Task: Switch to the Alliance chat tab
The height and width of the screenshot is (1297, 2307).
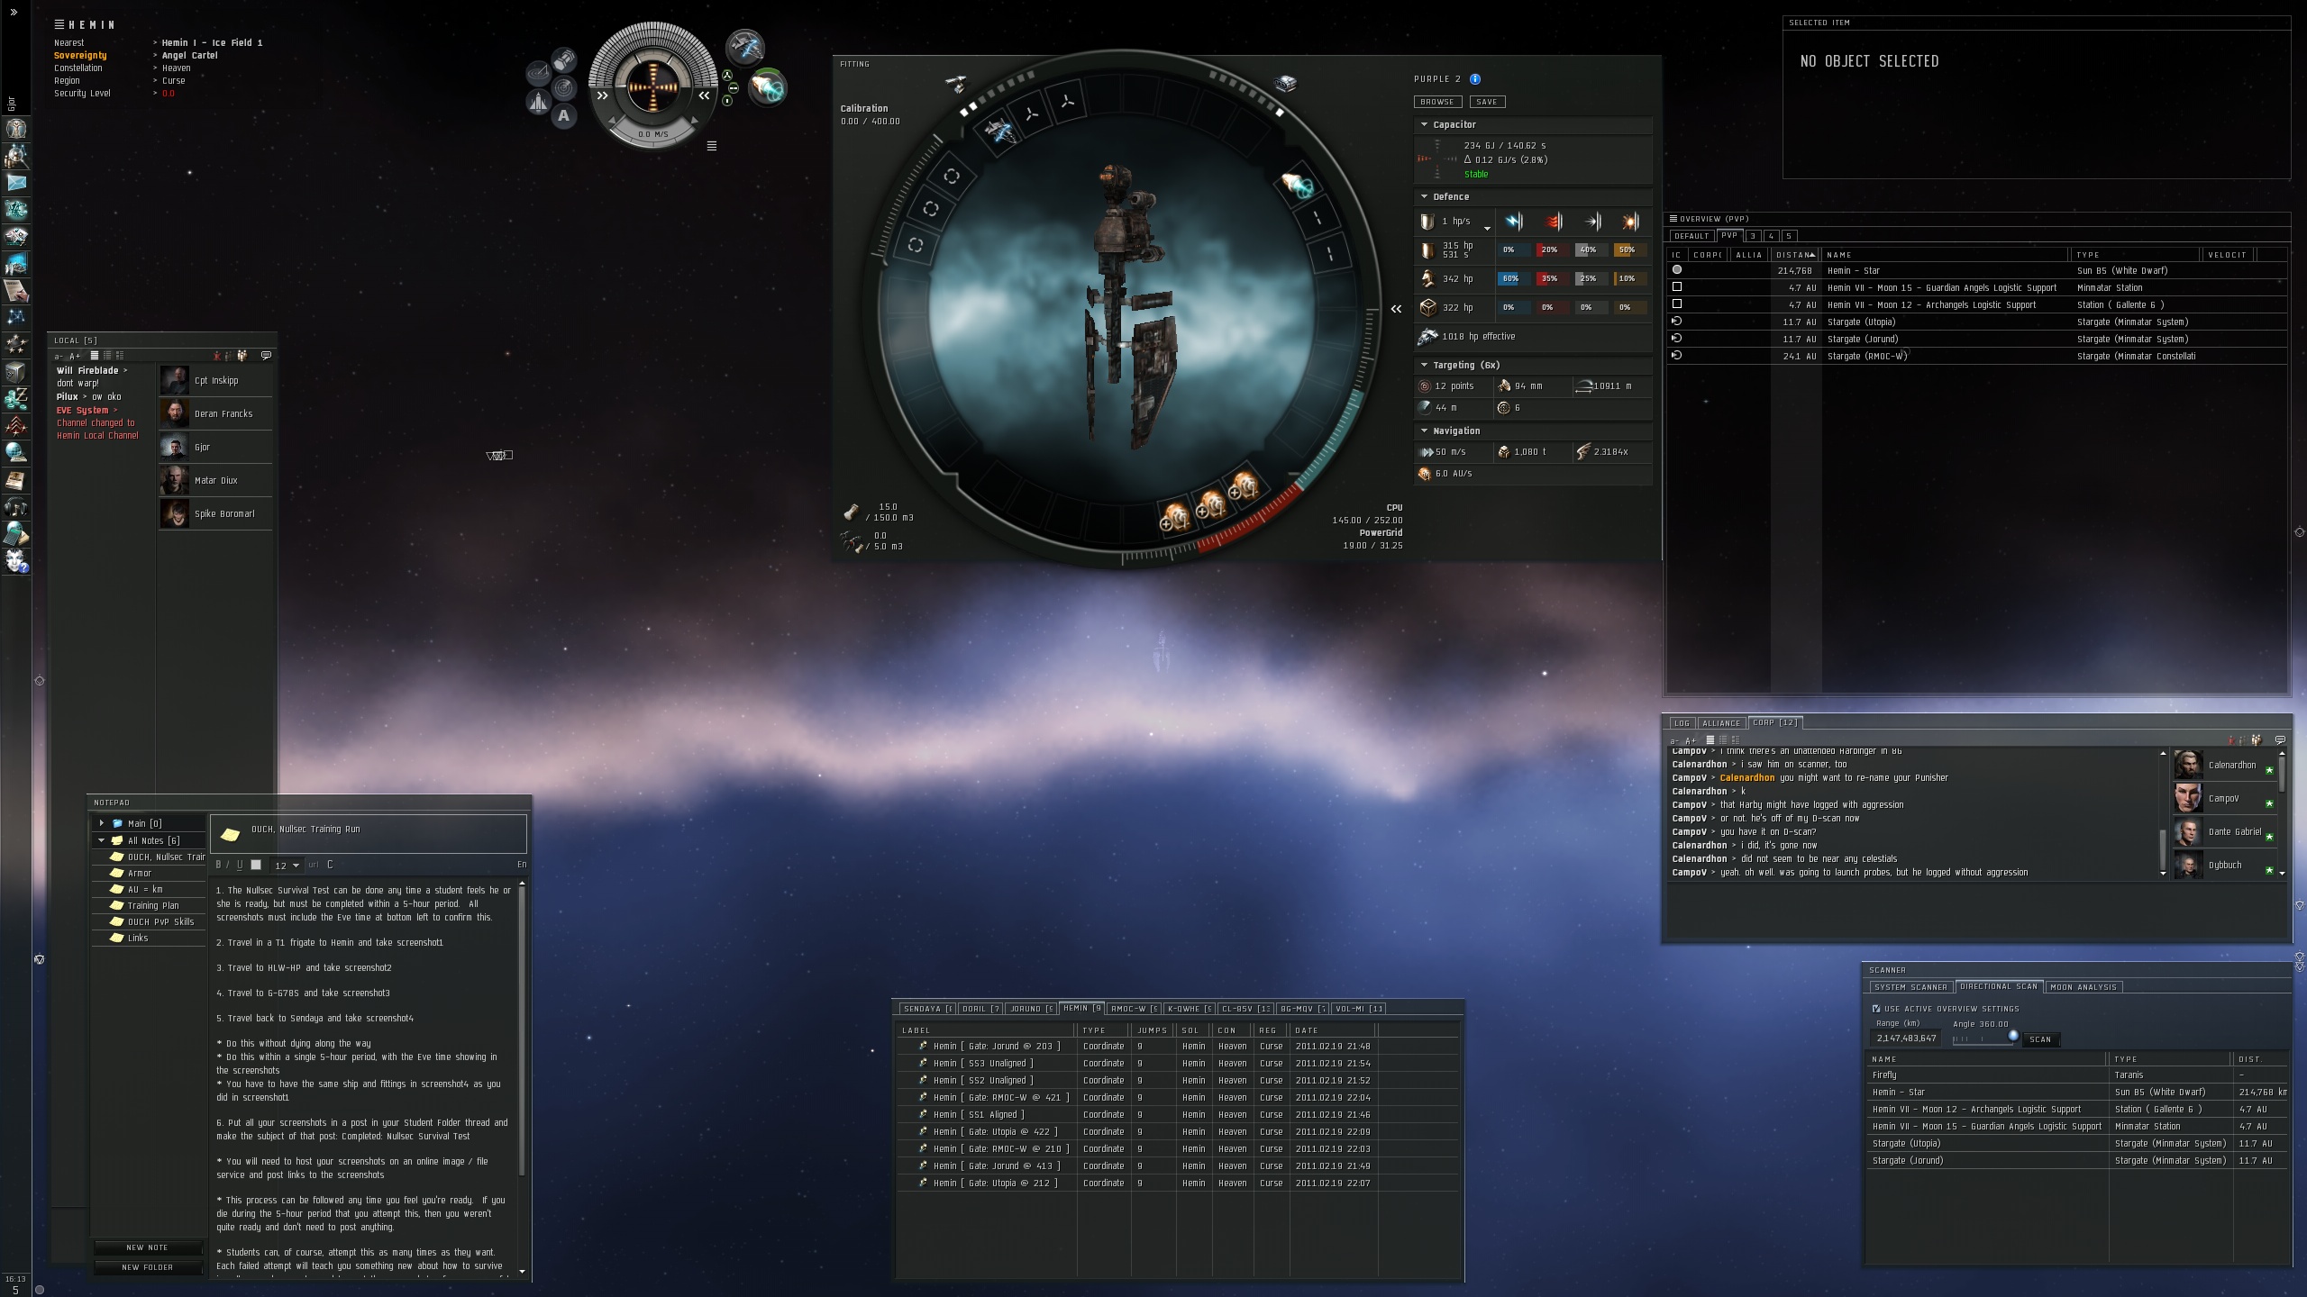Action: (x=1720, y=723)
